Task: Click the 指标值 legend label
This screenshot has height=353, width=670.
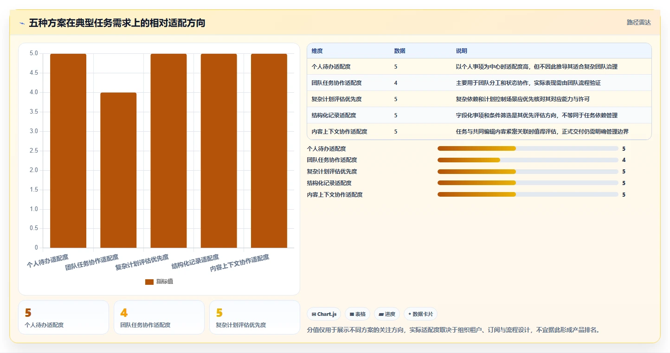Action: (165, 282)
